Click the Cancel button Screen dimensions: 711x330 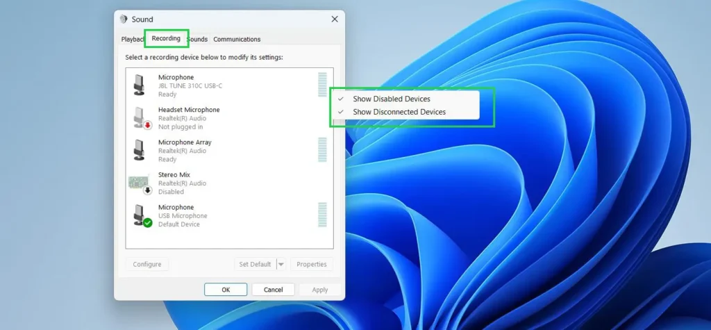(274, 290)
